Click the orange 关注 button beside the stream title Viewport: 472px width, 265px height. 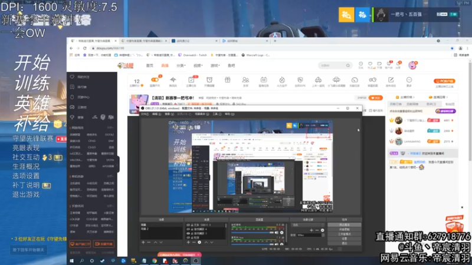click(376, 98)
